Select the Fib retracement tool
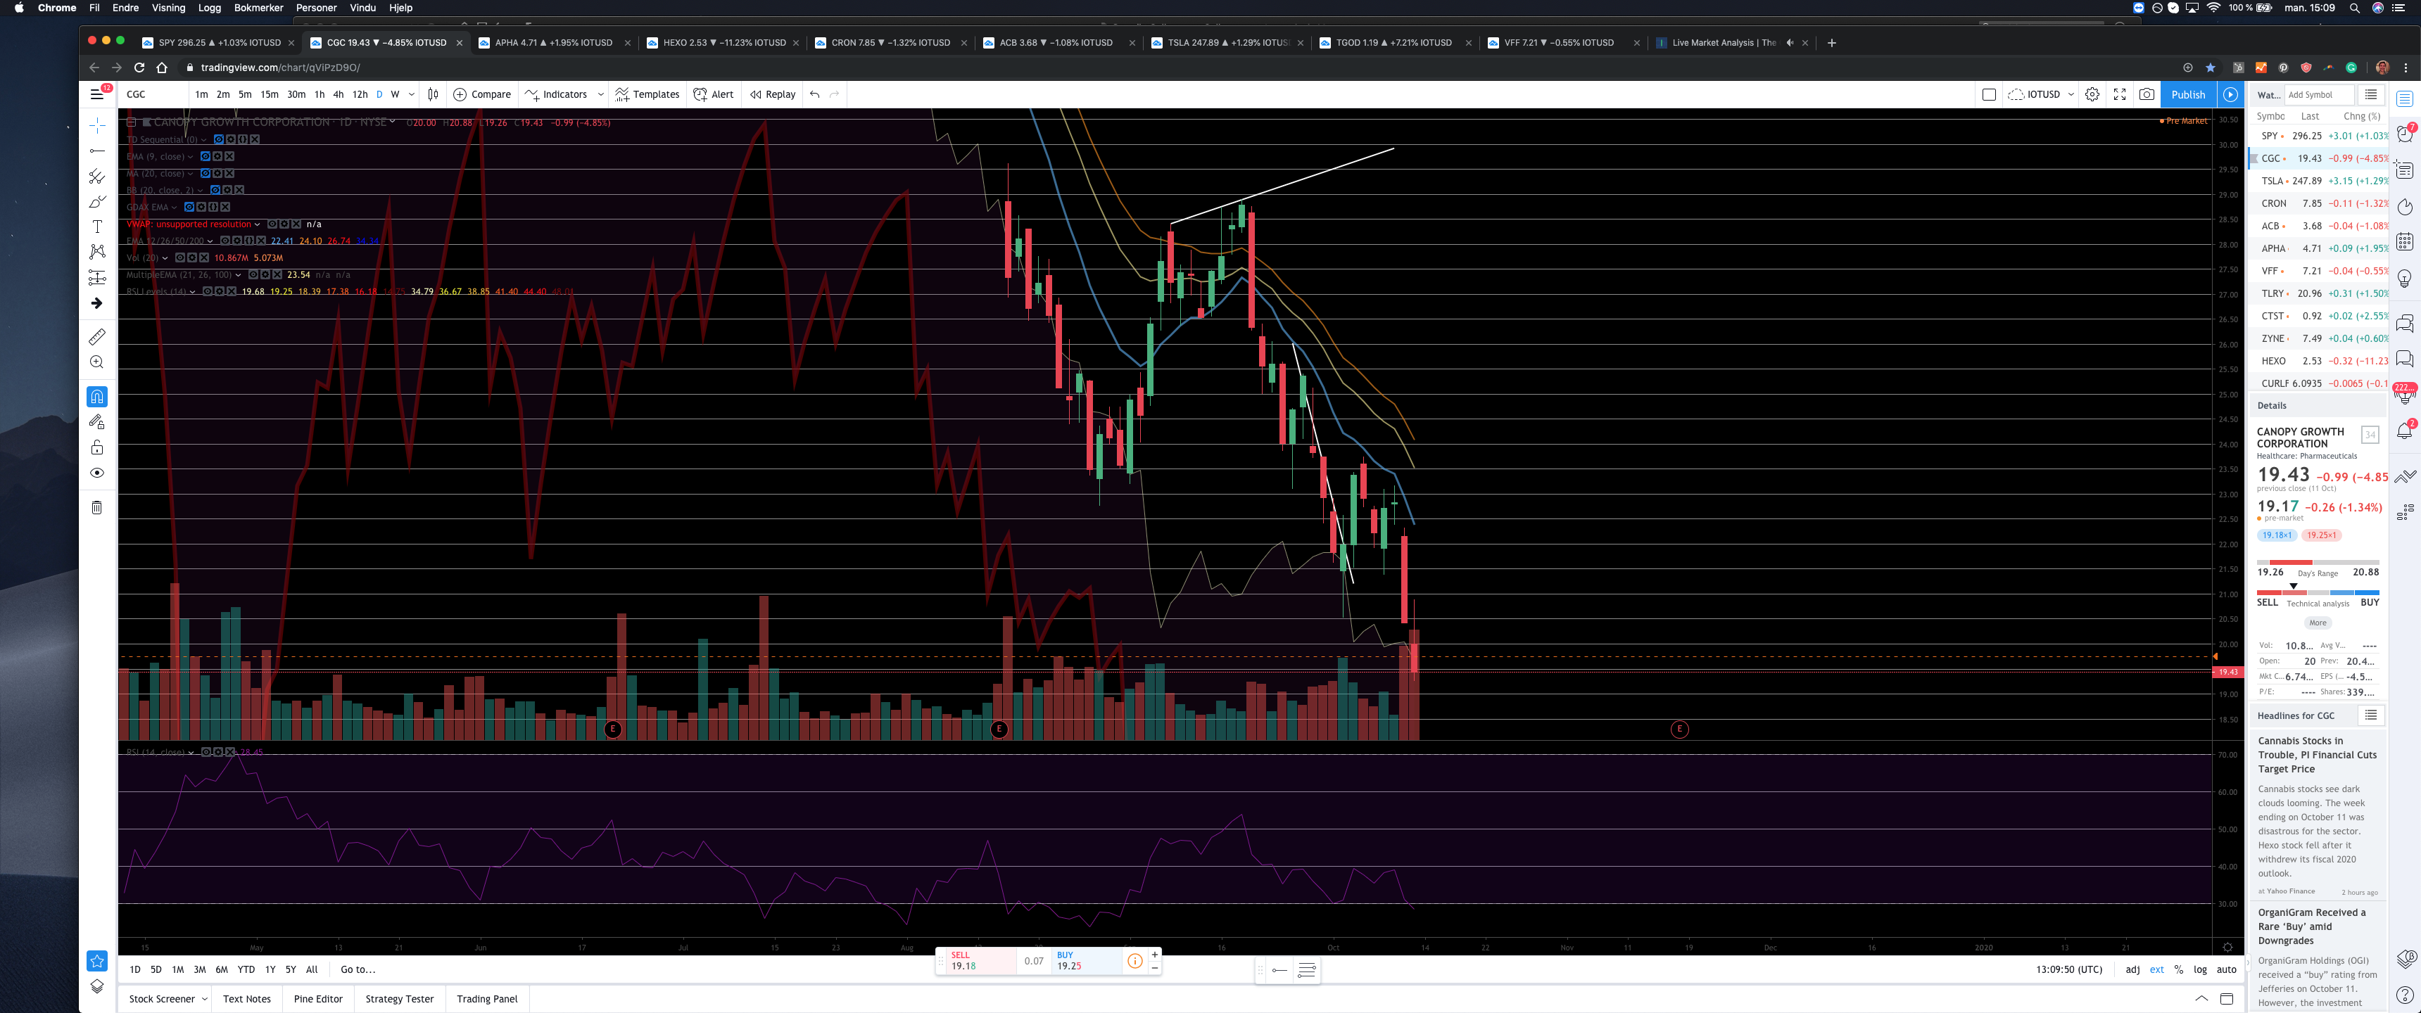The image size is (2421, 1013). (x=97, y=176)
